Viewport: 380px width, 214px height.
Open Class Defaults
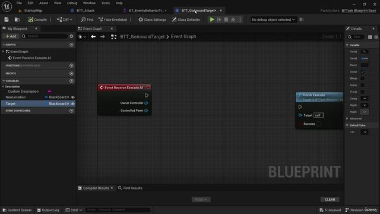[186, 20]
